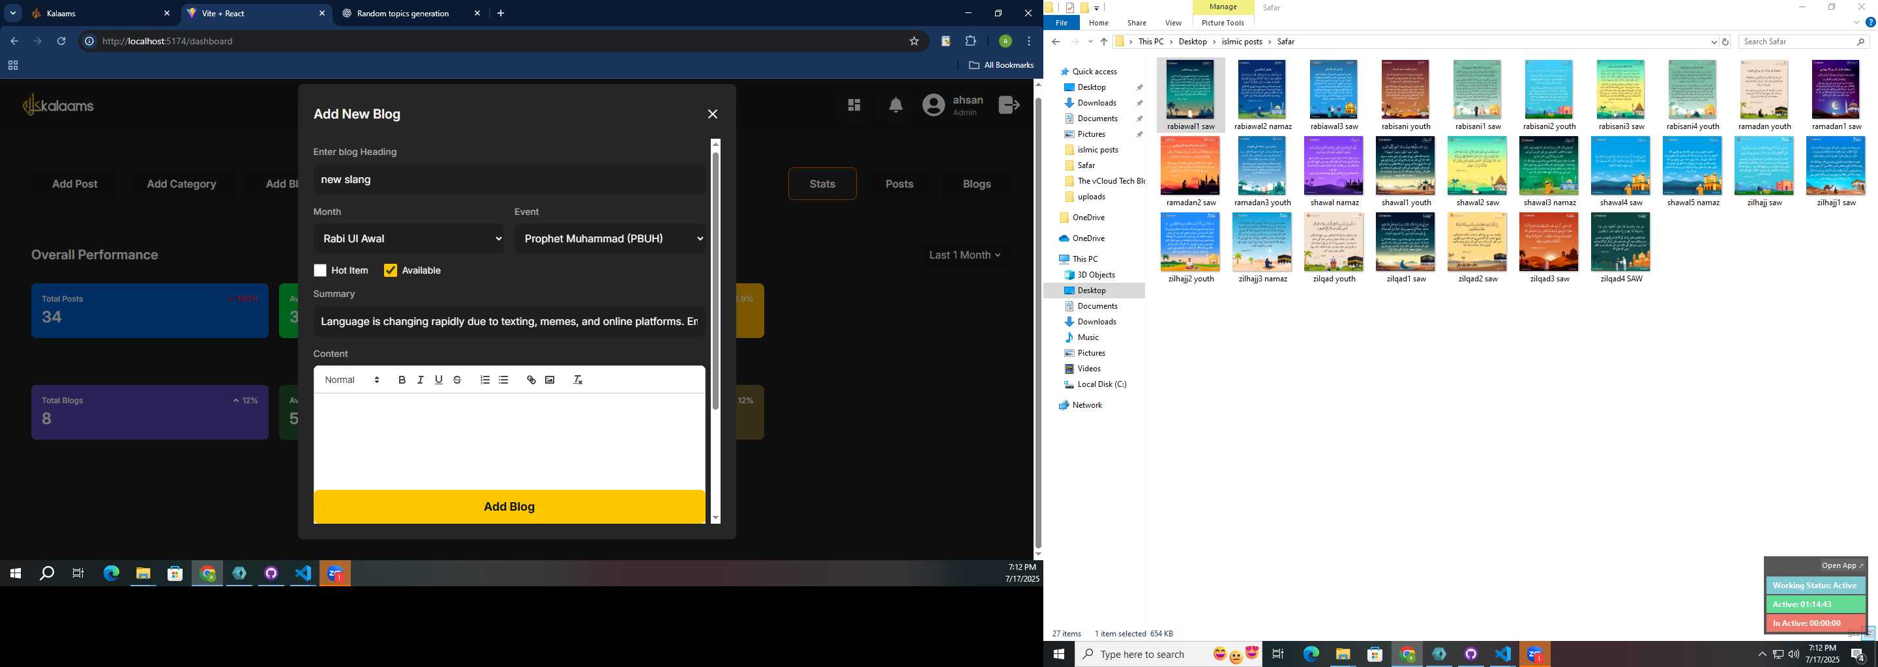Click the Add Post button
This screenshot has width=1878, height=667.
coord(74,184)
